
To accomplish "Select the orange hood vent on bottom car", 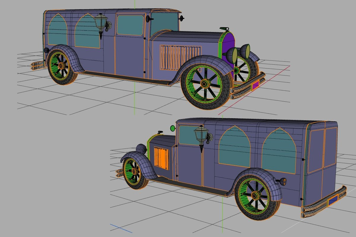I will coord(161,158).
